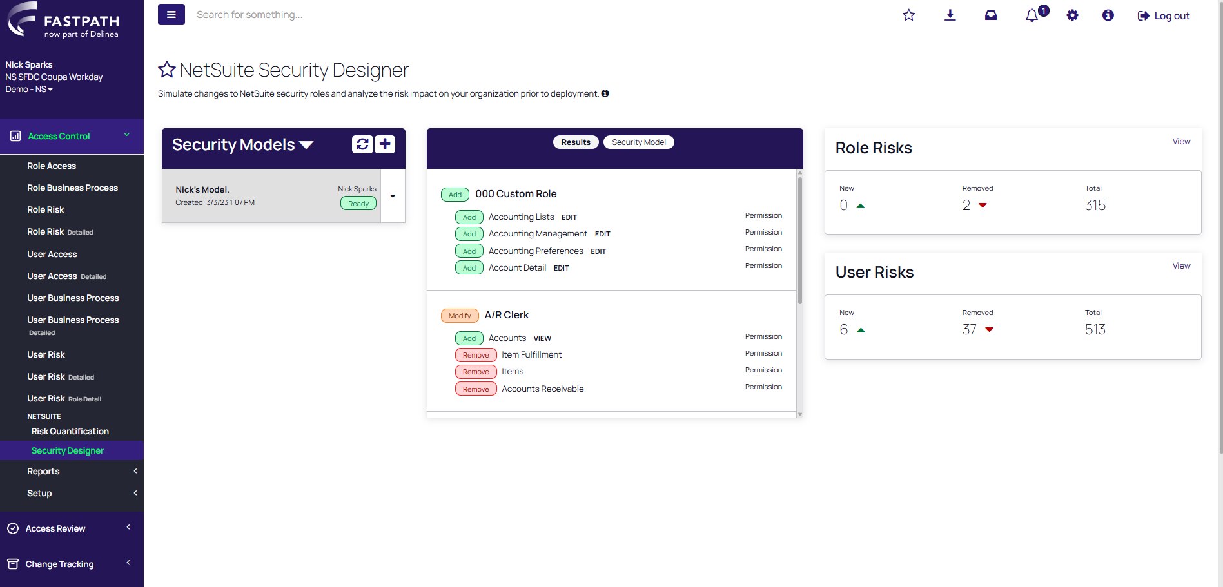
Task: Click the Ready status badge
Action: click(358, 204)
